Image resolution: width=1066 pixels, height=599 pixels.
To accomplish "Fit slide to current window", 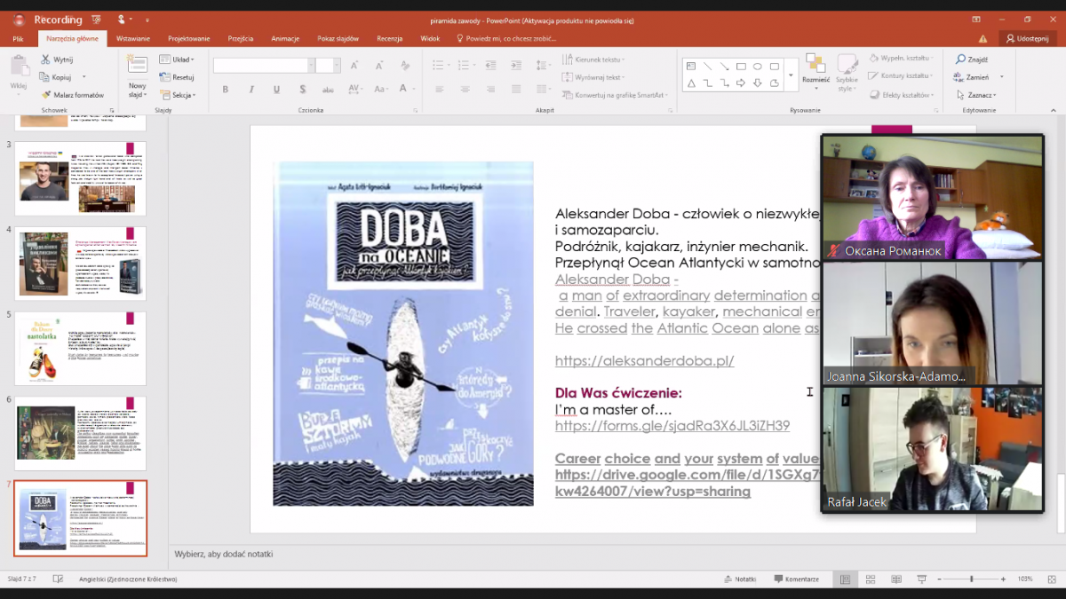I will tap(1053, 579).
